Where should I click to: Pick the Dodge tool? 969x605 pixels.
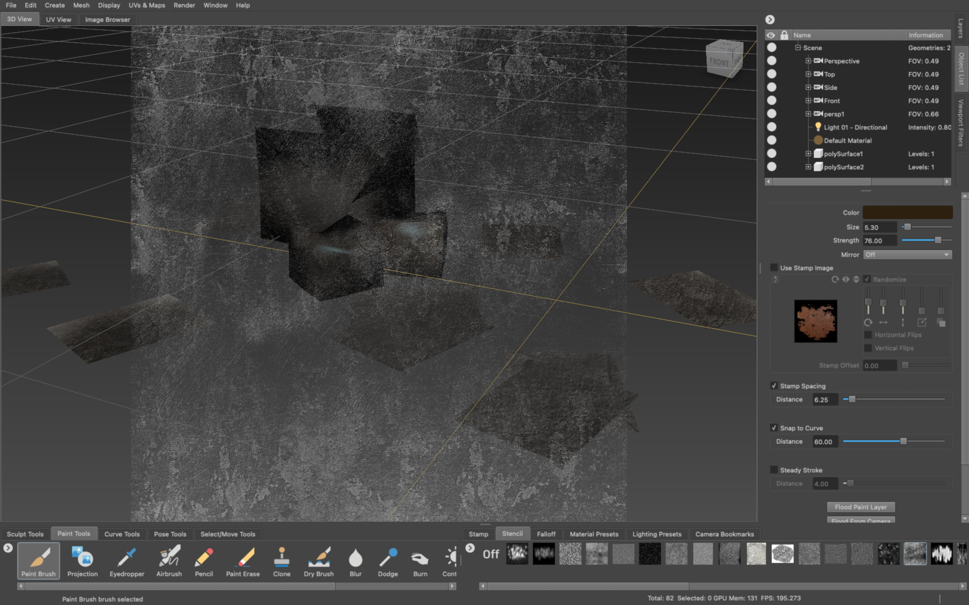point(388,561)
